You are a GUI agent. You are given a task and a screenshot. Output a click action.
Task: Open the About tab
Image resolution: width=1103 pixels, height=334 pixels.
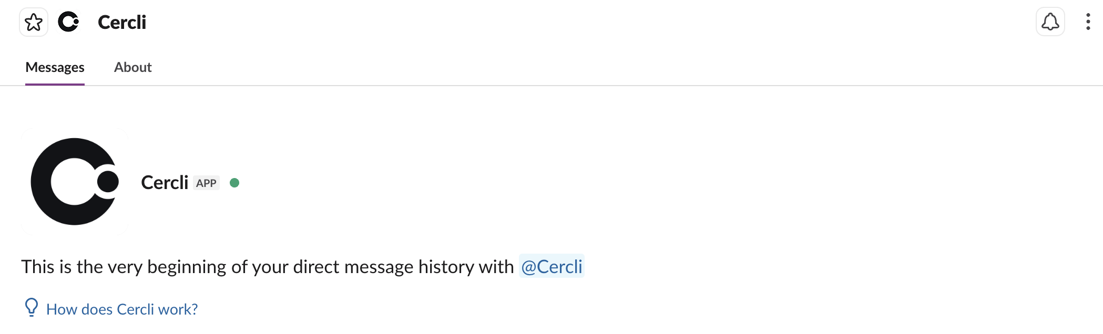point(132,67)
